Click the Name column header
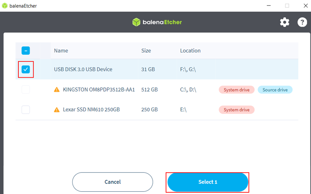Viewport: 311px width, 194px height. pyautogui.click(x=61, y=51)
